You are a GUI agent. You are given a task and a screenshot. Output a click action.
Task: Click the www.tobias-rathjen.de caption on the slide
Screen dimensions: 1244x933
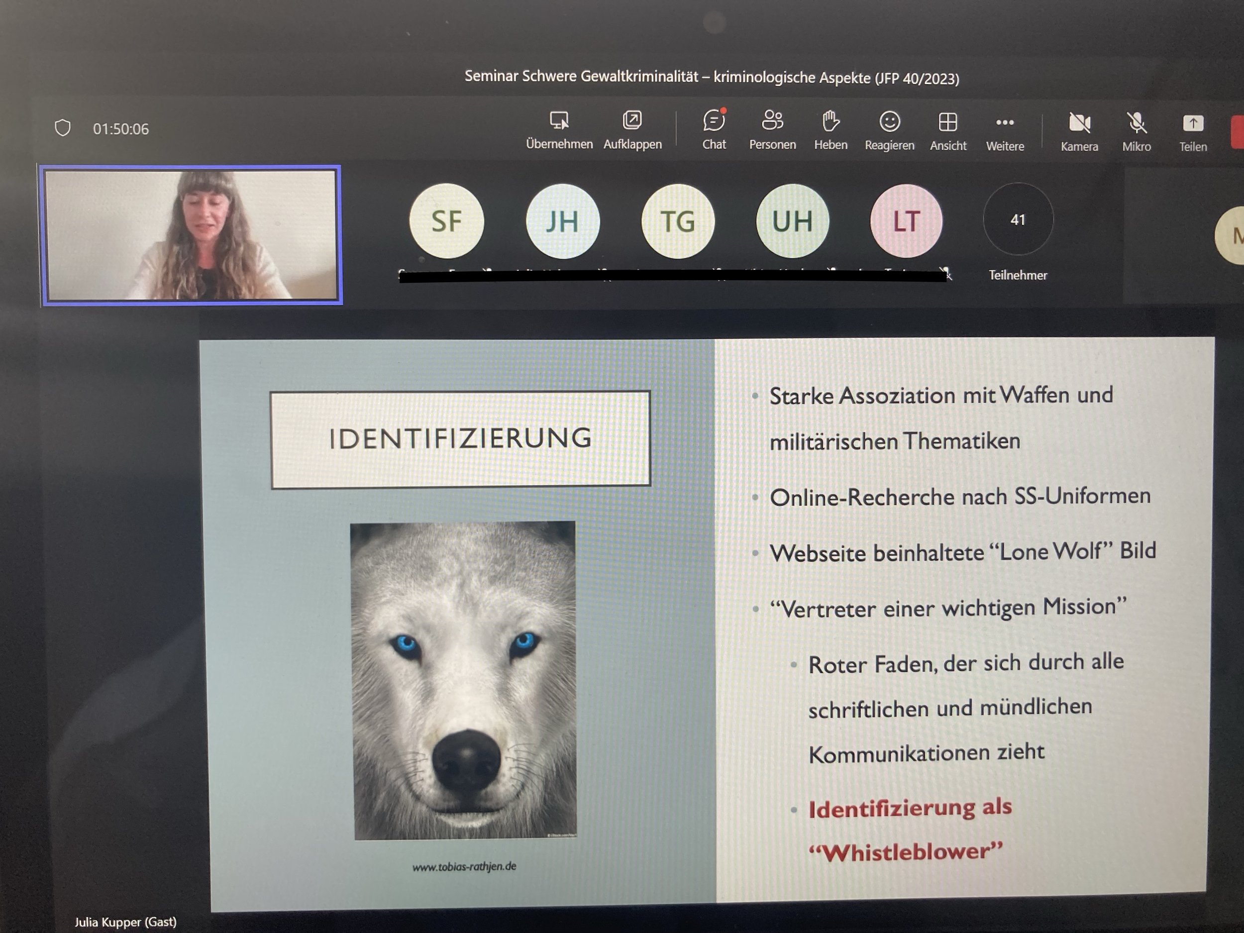pos(464,867)
